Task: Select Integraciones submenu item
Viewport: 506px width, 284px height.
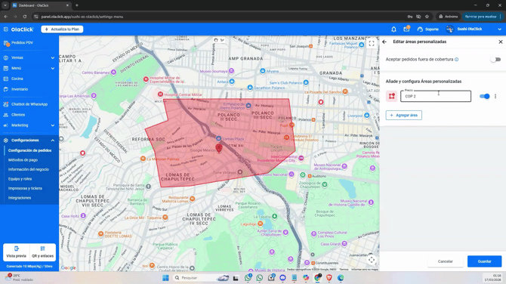Action: click(x=20, y=198)
